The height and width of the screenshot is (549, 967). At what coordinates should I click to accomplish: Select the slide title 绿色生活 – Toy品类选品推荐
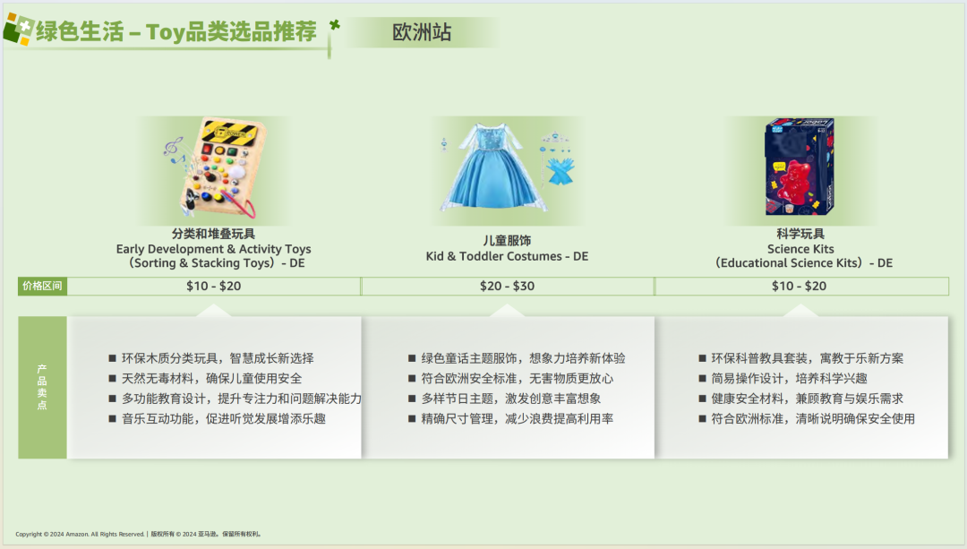point(176,31)
